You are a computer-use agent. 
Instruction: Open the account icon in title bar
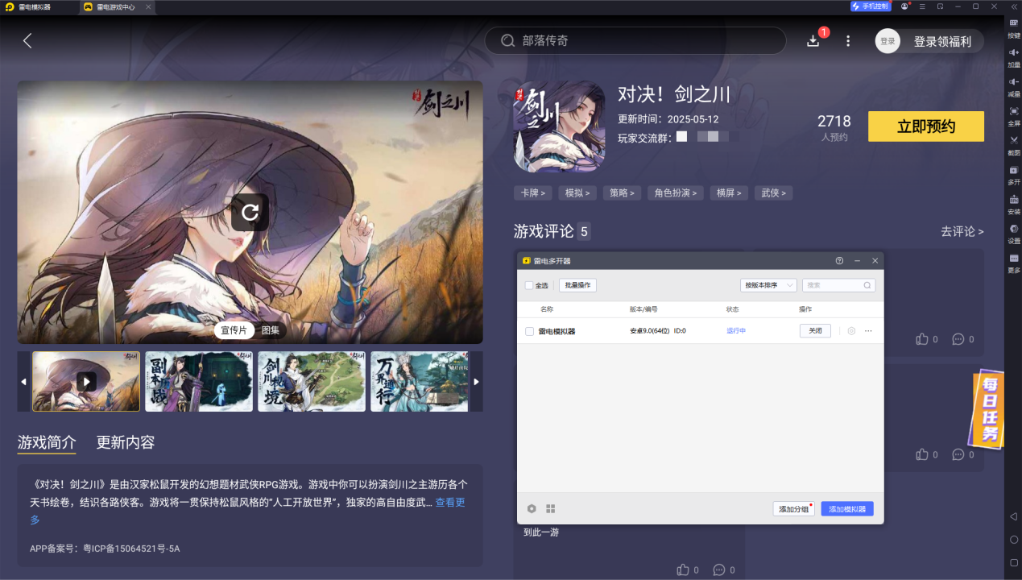(x=905, y=6)
